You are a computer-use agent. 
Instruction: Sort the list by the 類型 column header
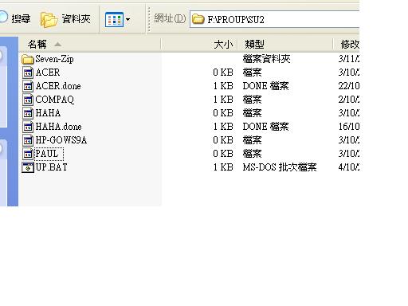[x=284, y=44]
